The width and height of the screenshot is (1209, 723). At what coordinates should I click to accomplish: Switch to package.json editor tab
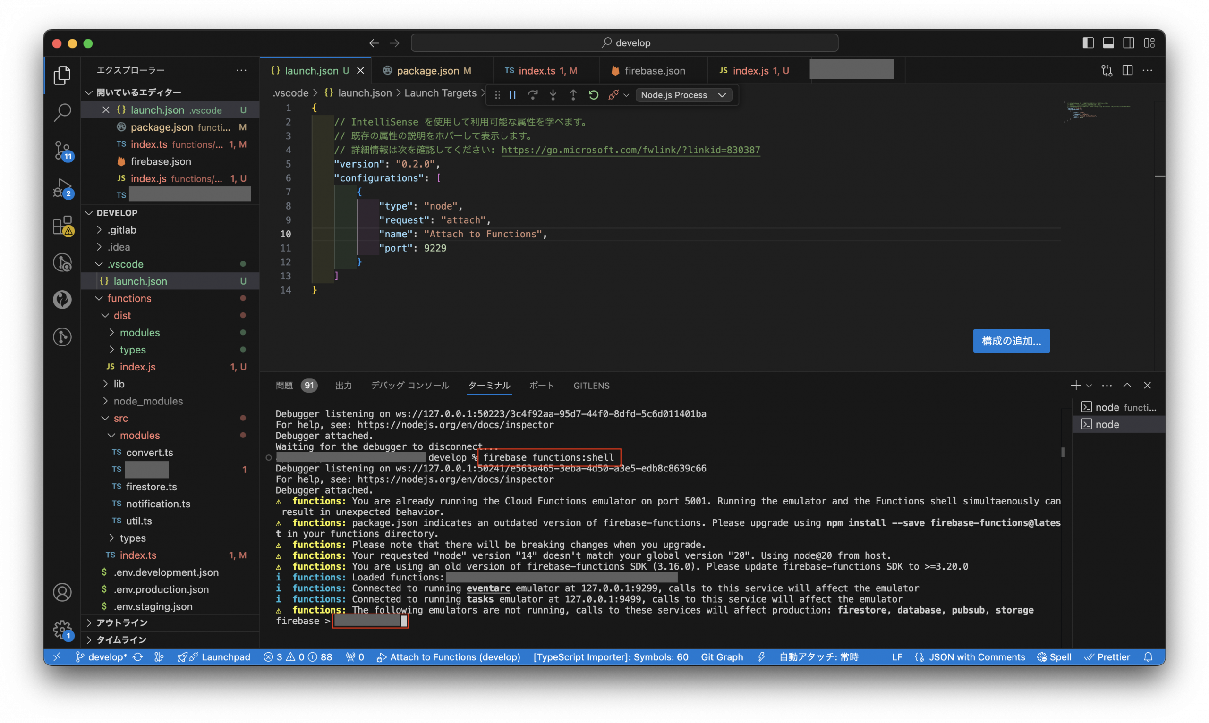pyautogui.click(x=433, y=71)
